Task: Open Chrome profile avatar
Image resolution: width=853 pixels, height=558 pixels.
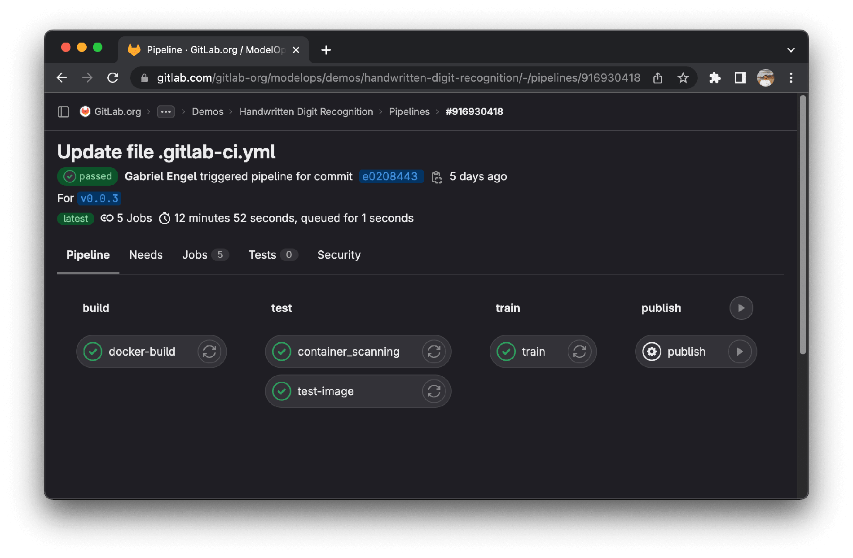Action: (x=765, y=78)
